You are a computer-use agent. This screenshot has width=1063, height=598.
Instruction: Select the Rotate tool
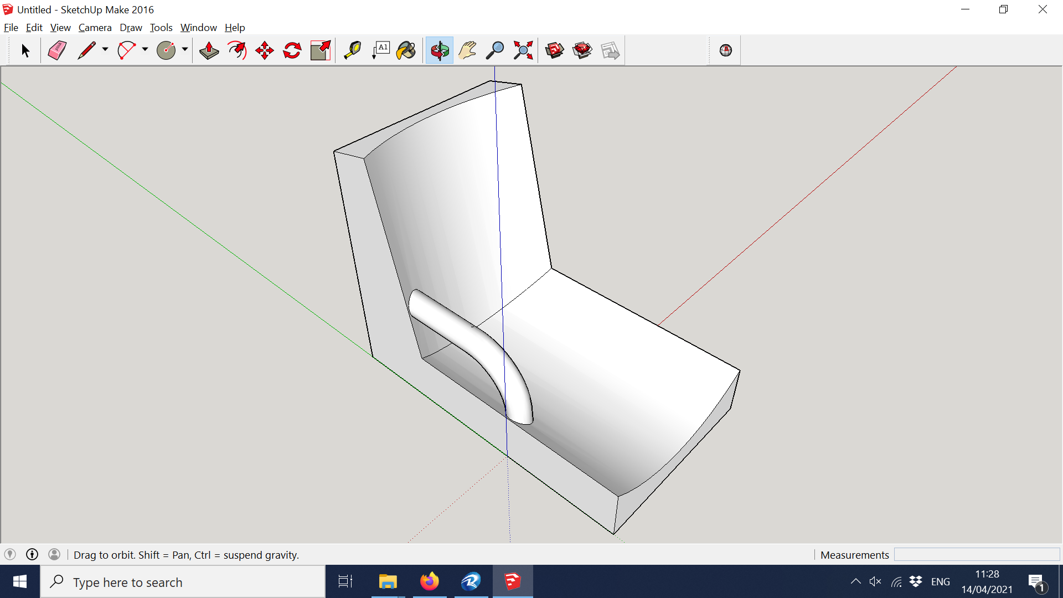click(292, 50)
